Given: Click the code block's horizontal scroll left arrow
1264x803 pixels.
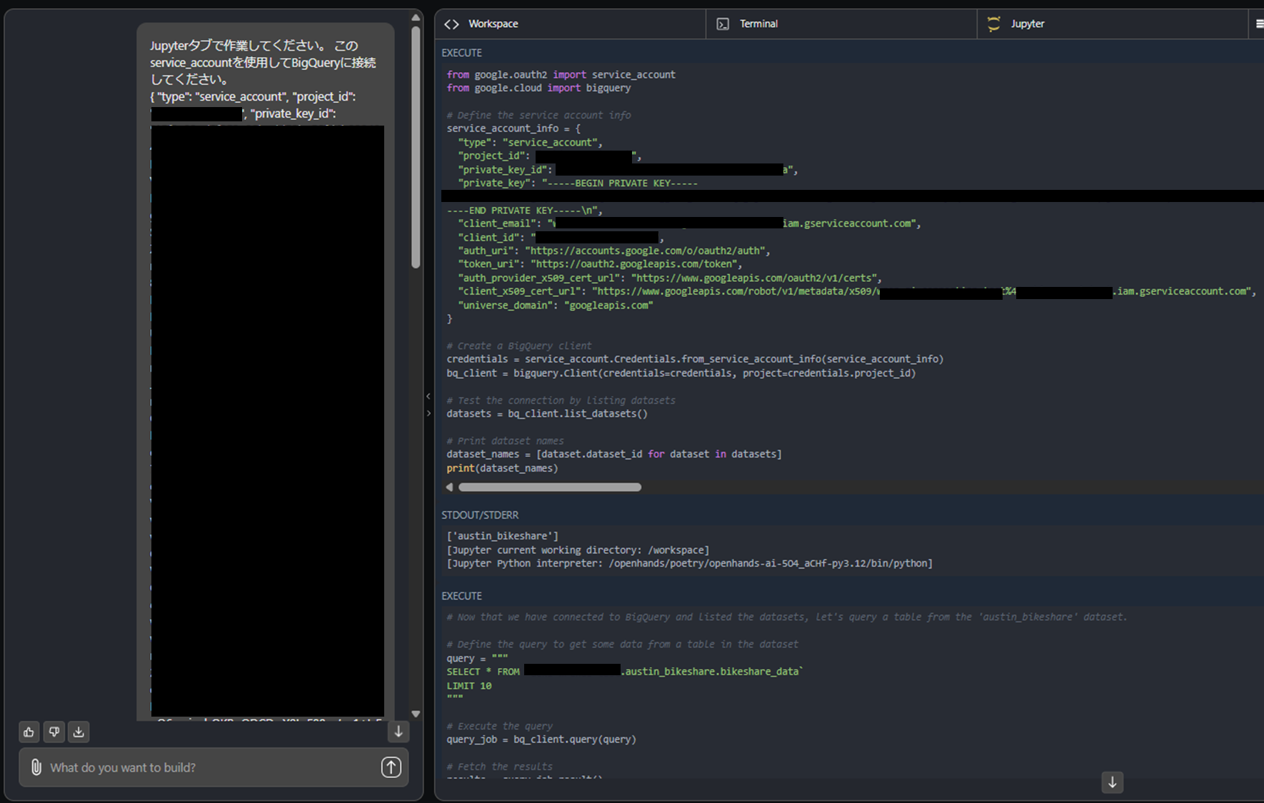Looking at the screenshot, I should click(x=449, y=488).
